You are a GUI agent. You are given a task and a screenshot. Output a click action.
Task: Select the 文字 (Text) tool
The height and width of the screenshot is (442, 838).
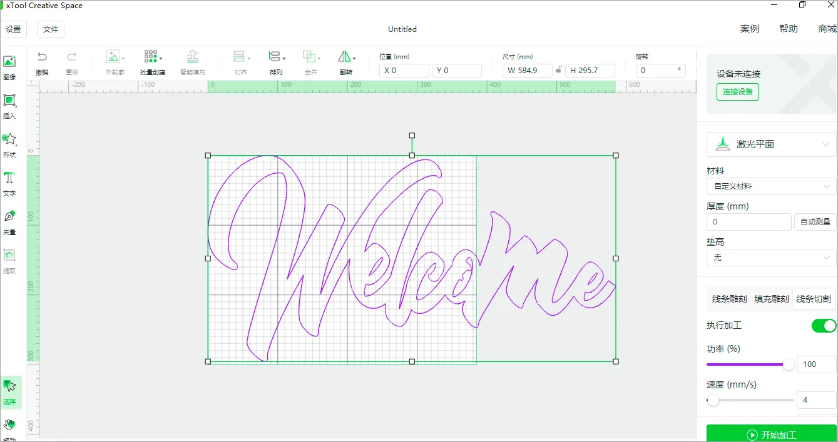point(9,184)
